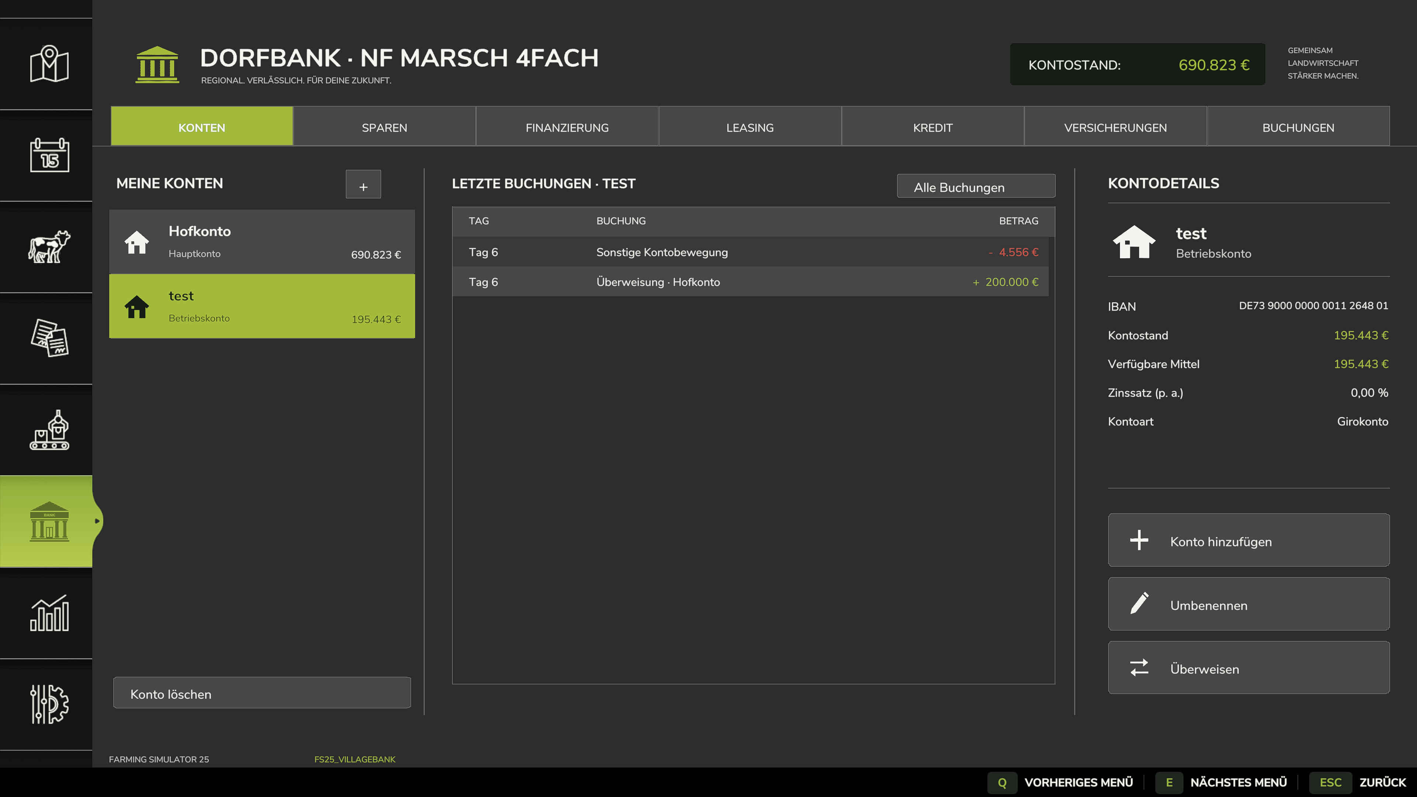The height and width of the screenshot is (797, 1417).
Task: Click the Überweisen button
Action: [1249, 668]
